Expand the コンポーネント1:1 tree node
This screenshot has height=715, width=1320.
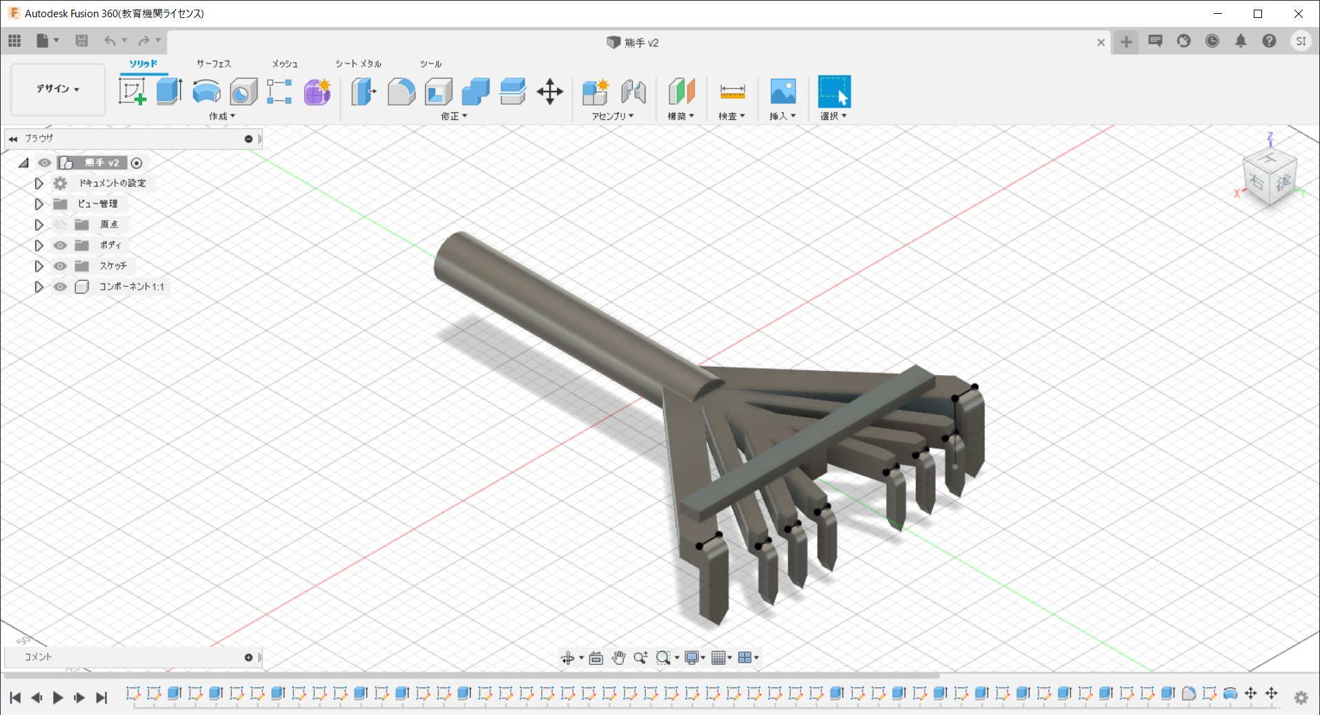tap(39, 287)
